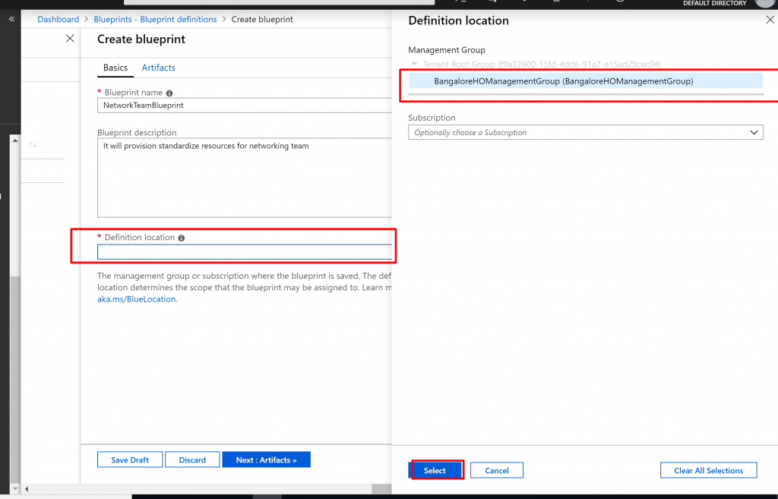Image resolution: width=778 pixels, height=499 pixels.
Task: Collapse the left sidebar with double chevron
Action: 11,18
